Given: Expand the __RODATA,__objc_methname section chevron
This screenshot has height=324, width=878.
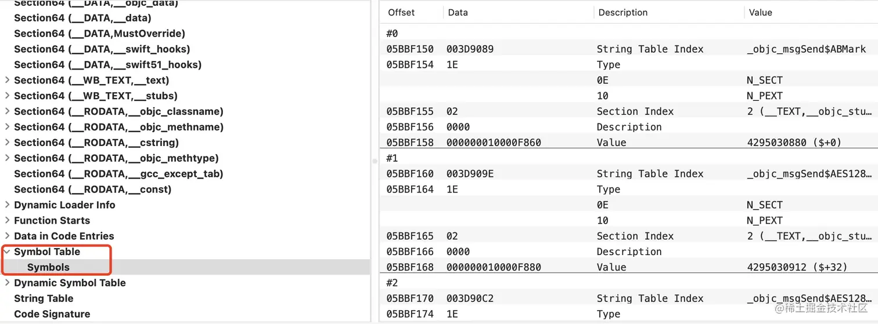Looking at the screenshot, I should point(7,127).
